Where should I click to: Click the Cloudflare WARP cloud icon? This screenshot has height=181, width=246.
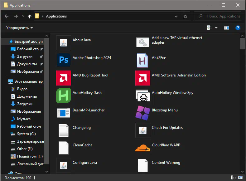pyautogui.click(x=143, y=148)
